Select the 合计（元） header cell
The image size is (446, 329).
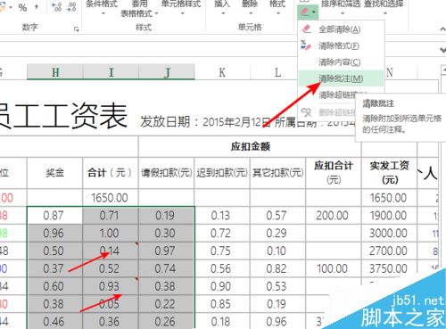111,173
